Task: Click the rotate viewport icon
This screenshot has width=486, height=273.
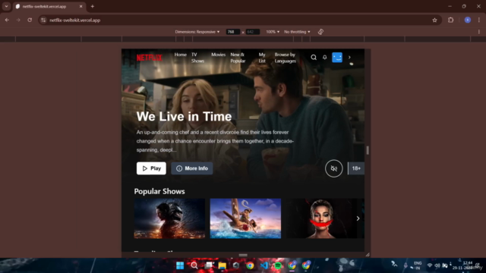Action: point(320,32)
